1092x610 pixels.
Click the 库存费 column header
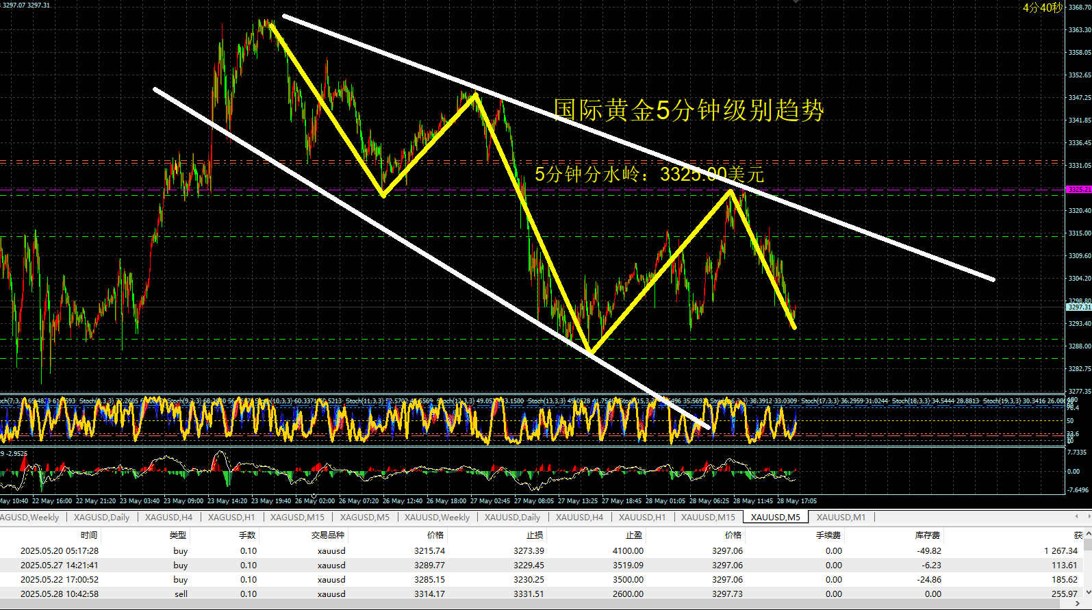pyautogui.click(x=927, y=535)
